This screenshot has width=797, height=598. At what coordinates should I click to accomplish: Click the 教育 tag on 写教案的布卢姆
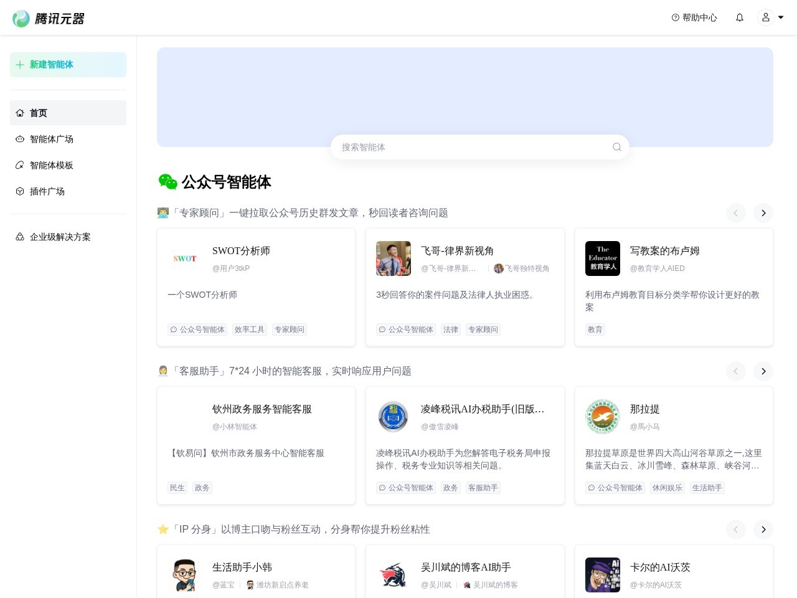point(595,330)
